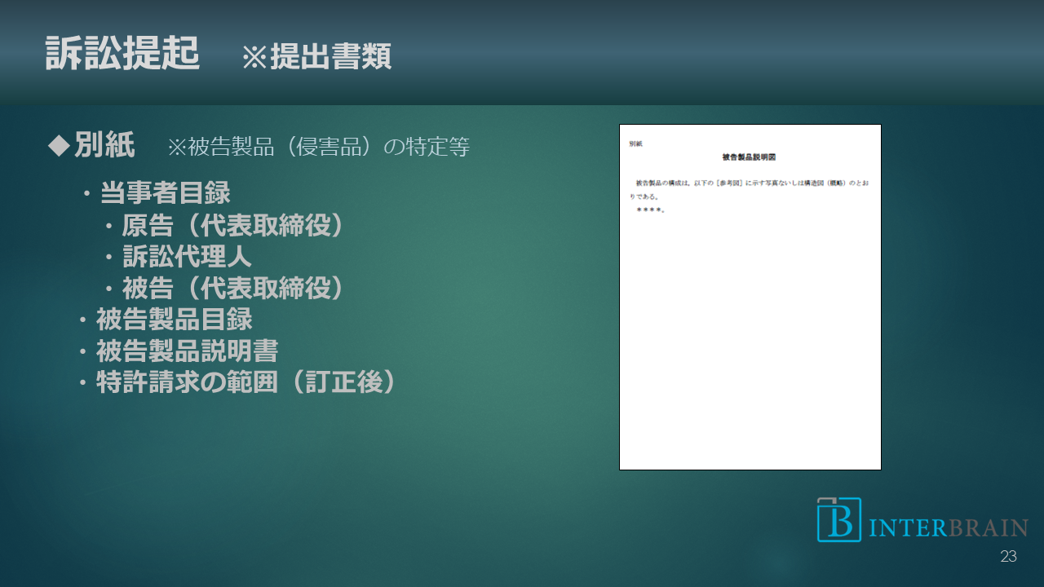Select the 当事者目録 bullet item

pyautogui.click(x=165, y=193)
